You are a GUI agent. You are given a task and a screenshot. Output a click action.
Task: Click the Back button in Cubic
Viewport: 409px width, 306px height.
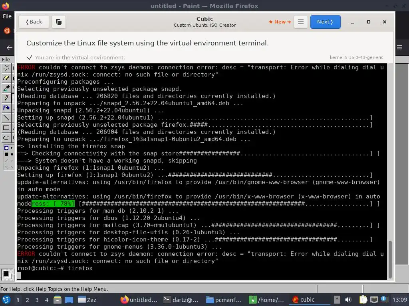[x=34, y=22]
